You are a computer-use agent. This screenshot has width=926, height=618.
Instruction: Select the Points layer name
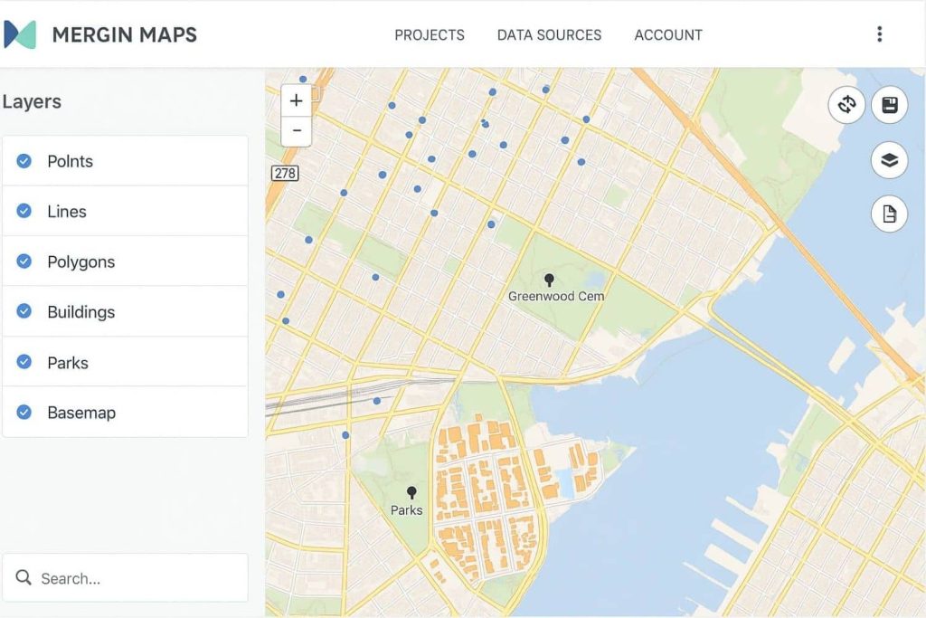[x=71, y=161]
